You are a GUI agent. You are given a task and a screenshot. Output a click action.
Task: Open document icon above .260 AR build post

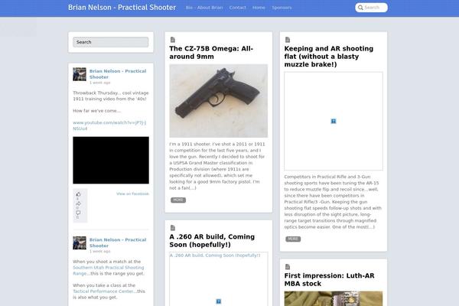[x=173, y=228]
